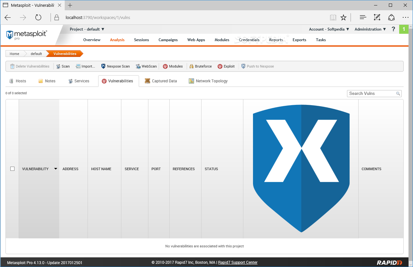Viewport: 413px width, 267px height.
Task: Add page to favorites star
Action: tap(343, 17)
